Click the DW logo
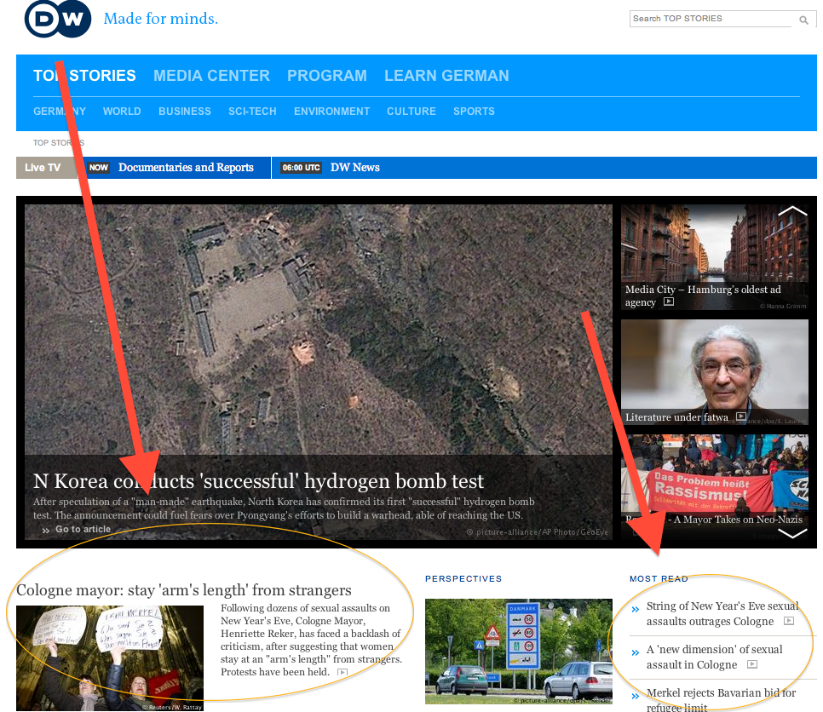Image resolution: width=823 pixels, height=712 pixels. 58,19
